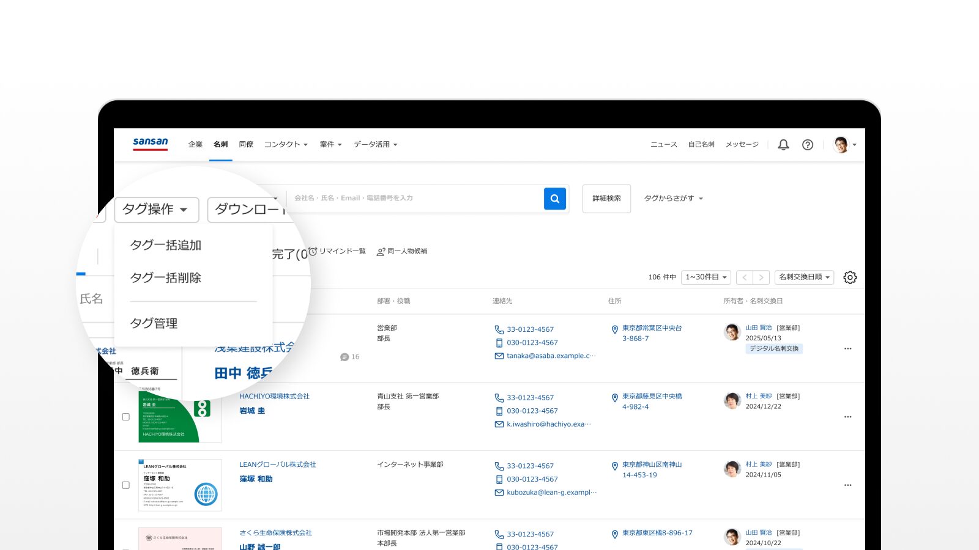Select タグ一括追加 from the menu
Viewport: 979px width, 550px height.
(x=166, y=245)
